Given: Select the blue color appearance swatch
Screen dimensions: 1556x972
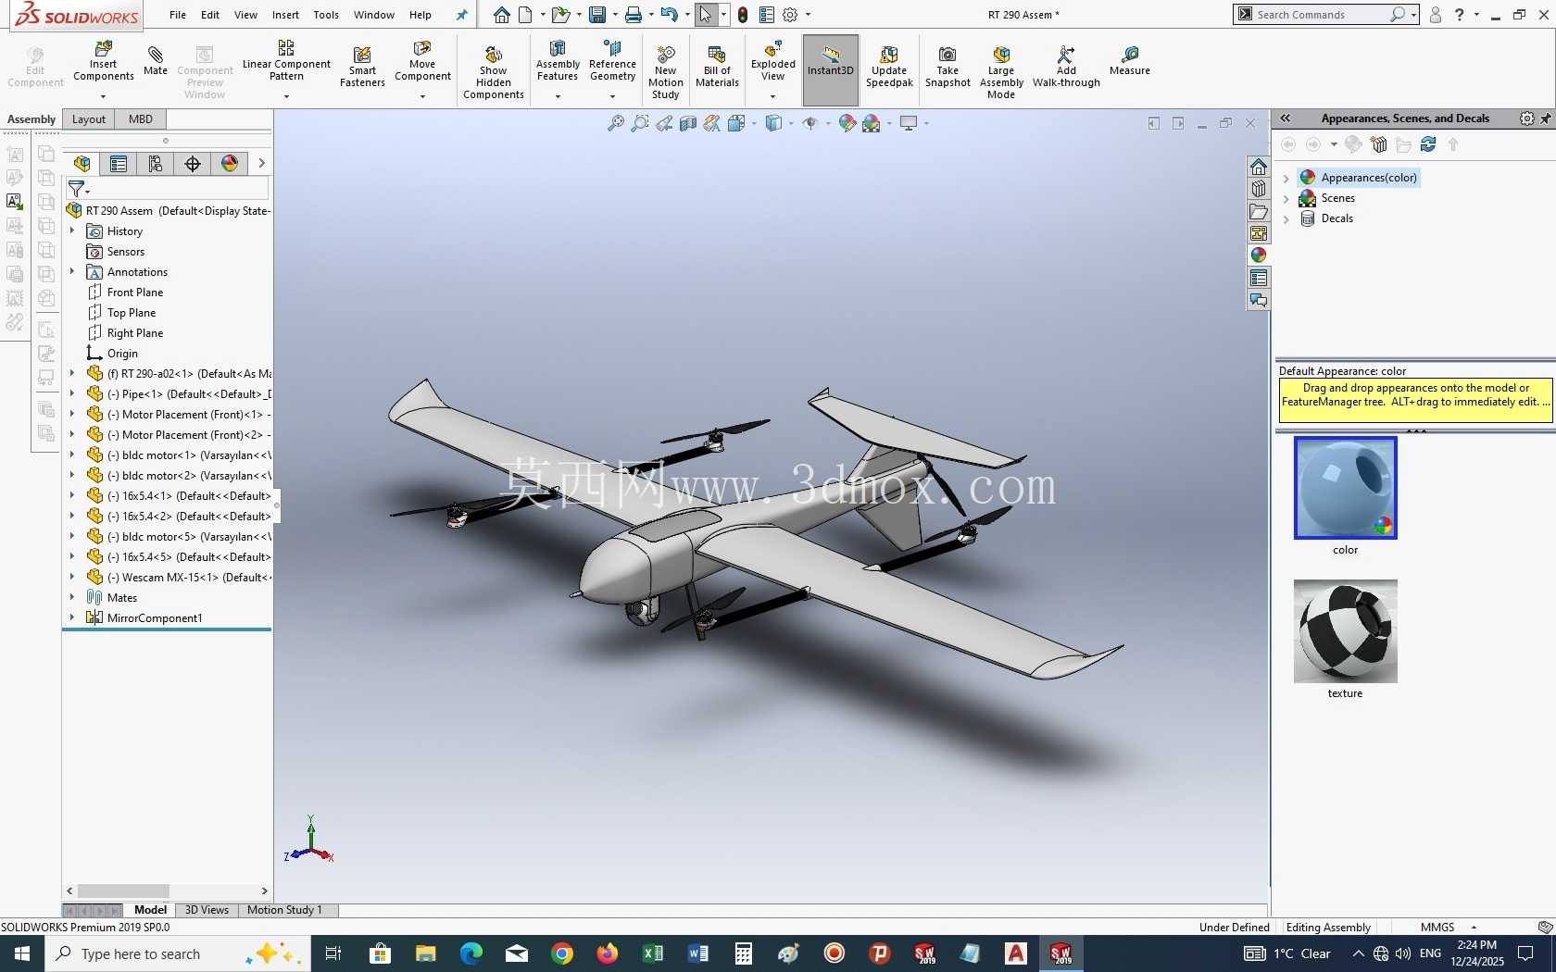Looking at the screenshot, I should (1345, 488).
